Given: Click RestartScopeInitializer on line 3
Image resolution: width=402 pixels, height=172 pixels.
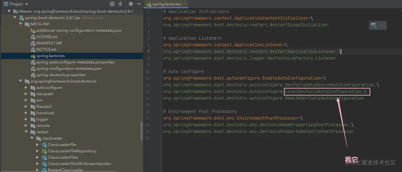Looking at the screenshot, I should [x=298, y=25].
